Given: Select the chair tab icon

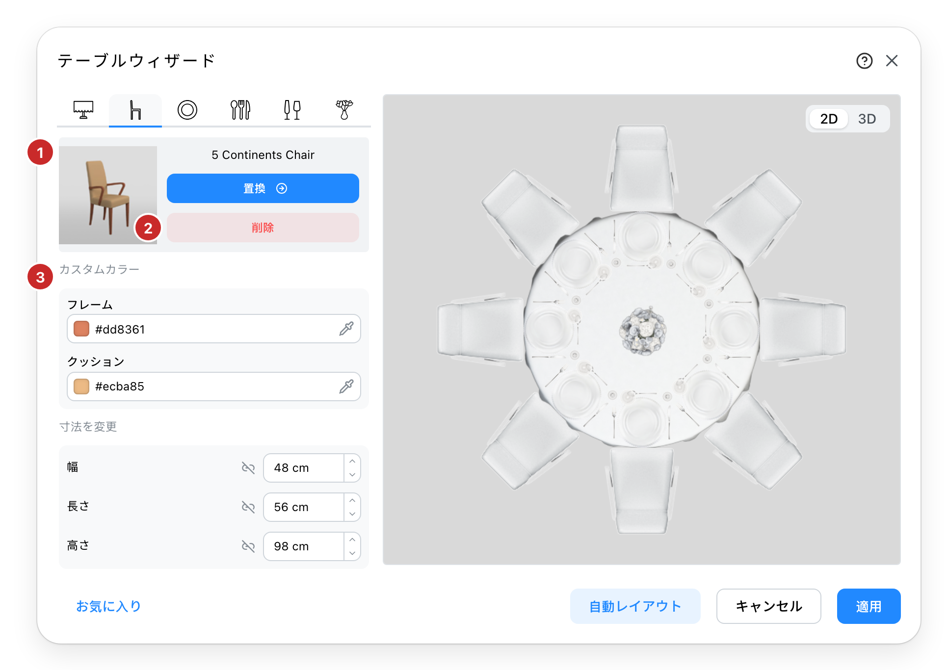Looking at the screenshot, I should pos(135,110).
